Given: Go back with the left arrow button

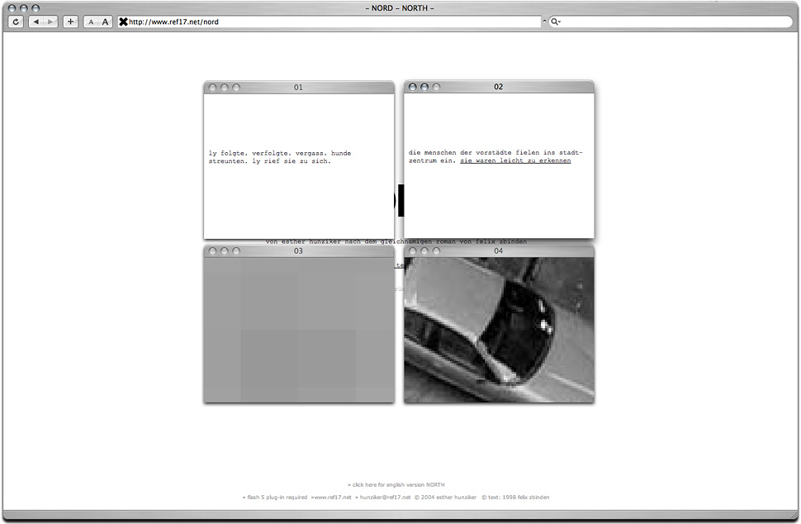Looking at the screenshot, I should (x=36, y=21).
